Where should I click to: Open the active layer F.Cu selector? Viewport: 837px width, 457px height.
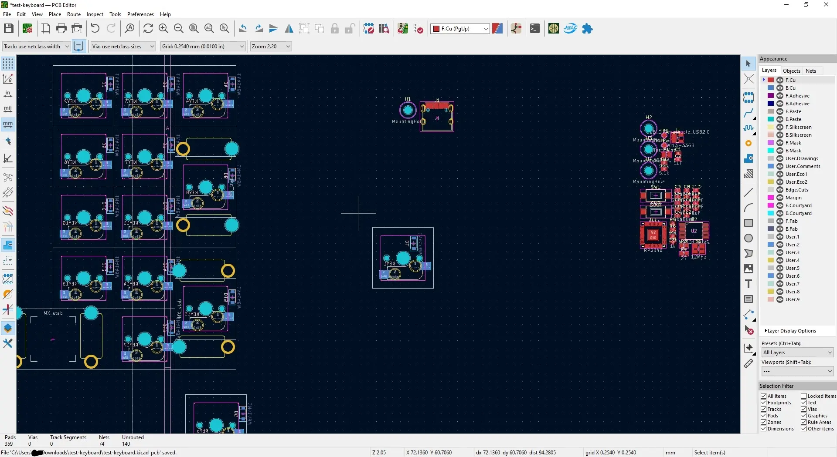click(x=460, y=29)
